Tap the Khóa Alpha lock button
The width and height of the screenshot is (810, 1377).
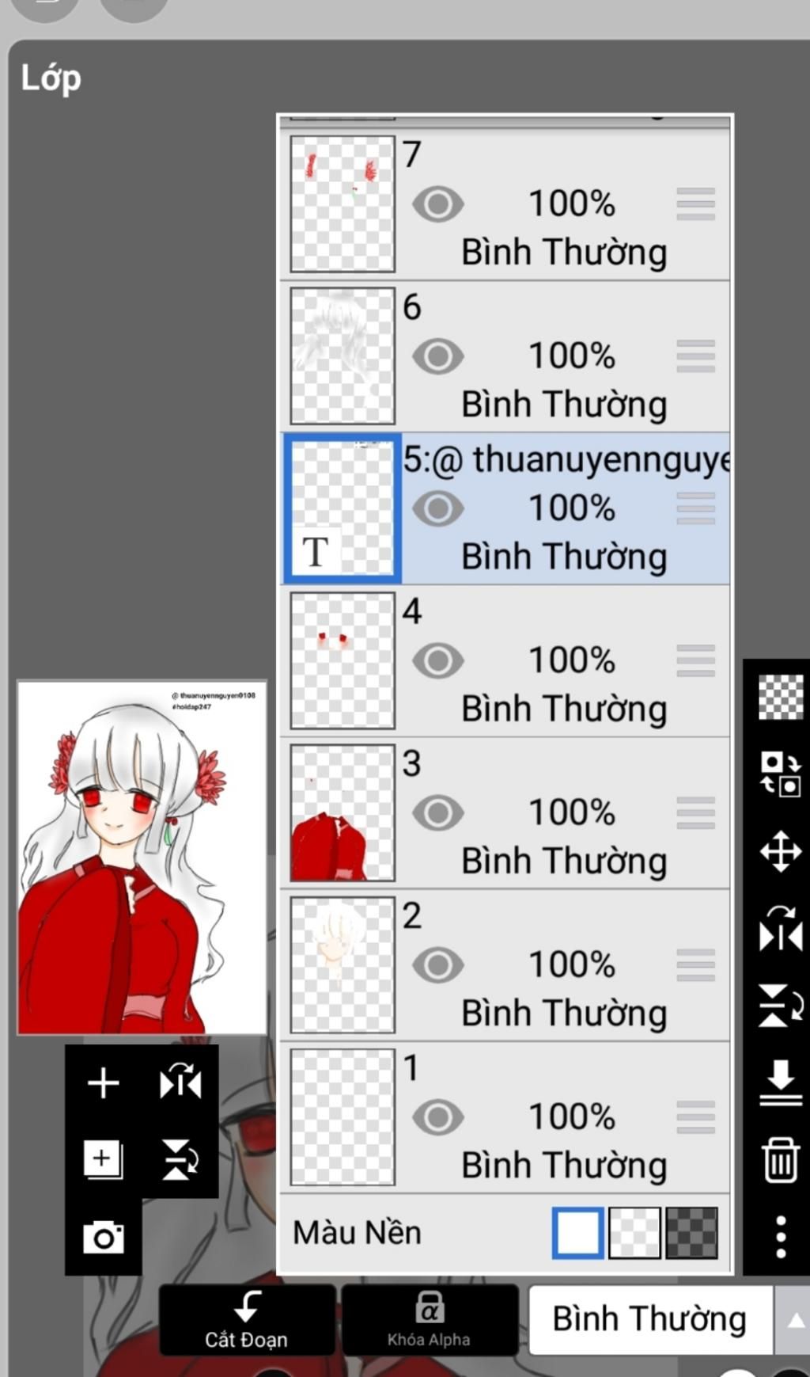pos(430,1321)
